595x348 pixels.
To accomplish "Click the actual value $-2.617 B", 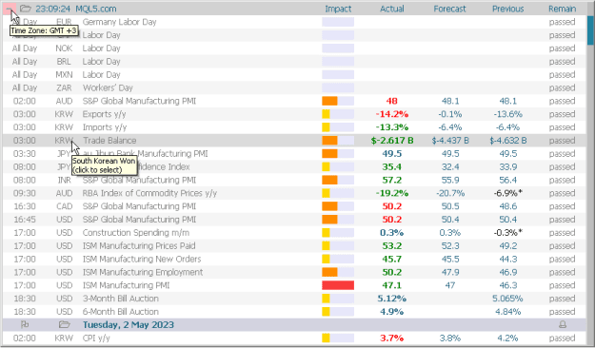I will pos(392,141).
